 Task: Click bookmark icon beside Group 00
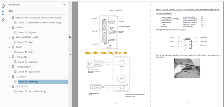15,23
